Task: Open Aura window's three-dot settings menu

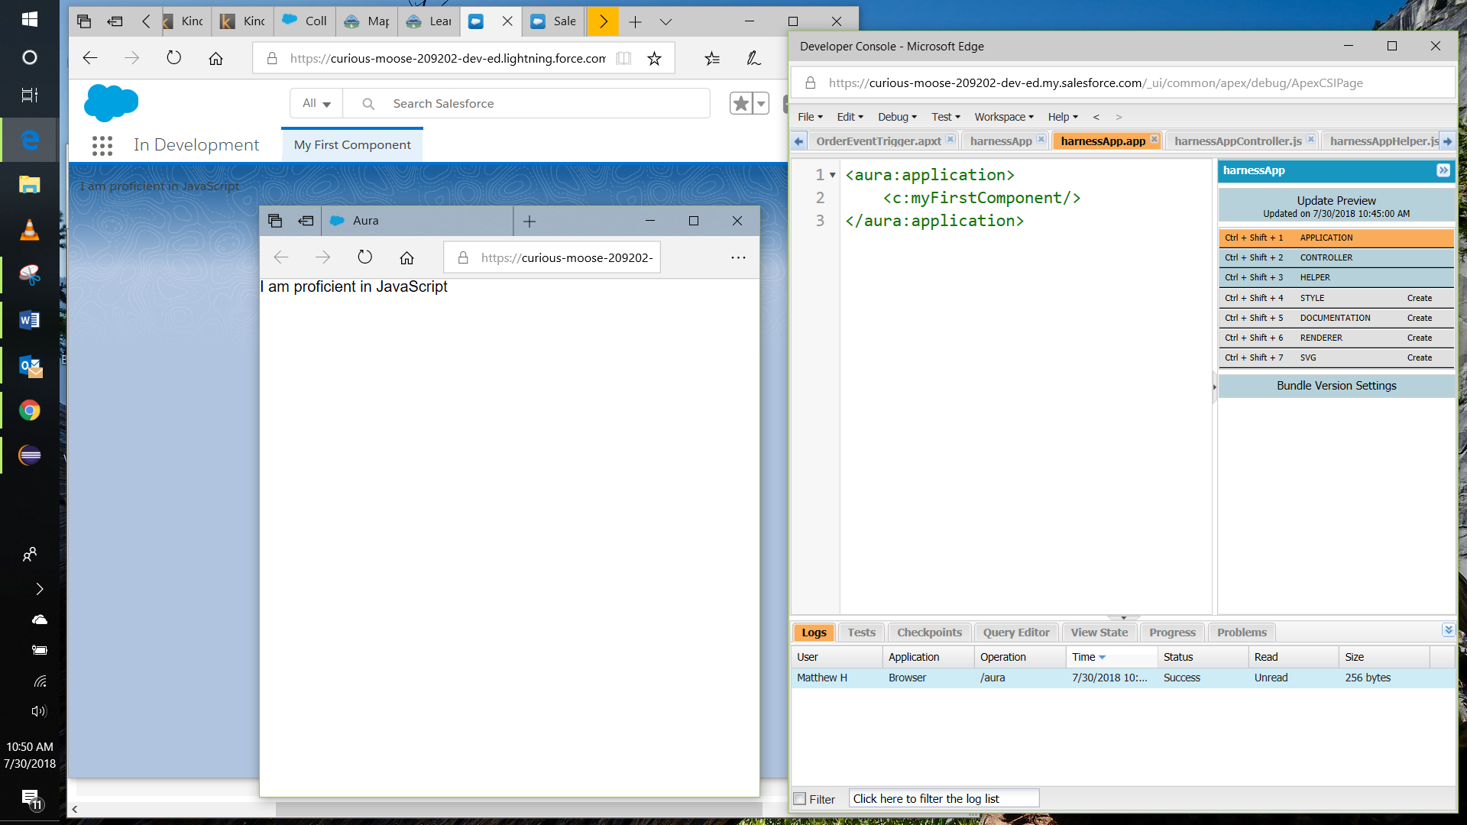Action: [x=737, y=257]
